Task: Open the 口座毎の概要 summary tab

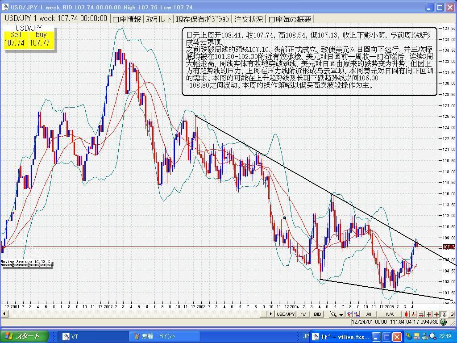Action: [290, 19]
